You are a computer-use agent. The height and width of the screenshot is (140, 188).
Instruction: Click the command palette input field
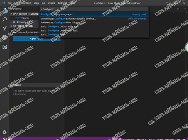point(94,9)
